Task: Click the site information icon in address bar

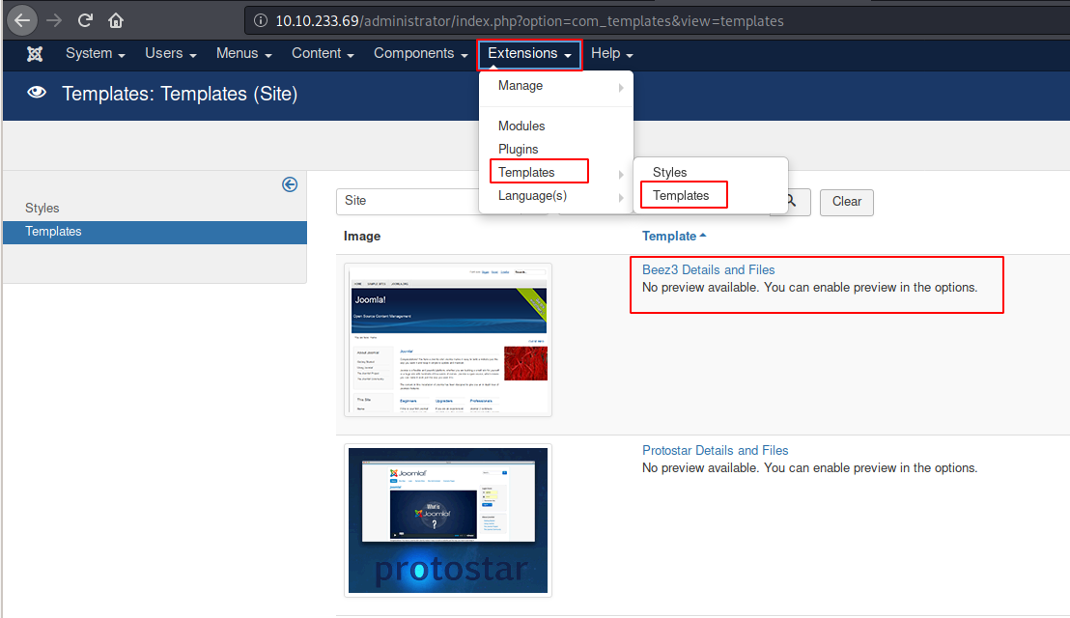Action: [x=260, y=20]
